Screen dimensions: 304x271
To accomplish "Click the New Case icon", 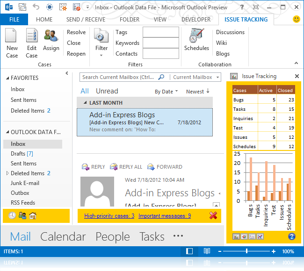I will tap(12, 37).
